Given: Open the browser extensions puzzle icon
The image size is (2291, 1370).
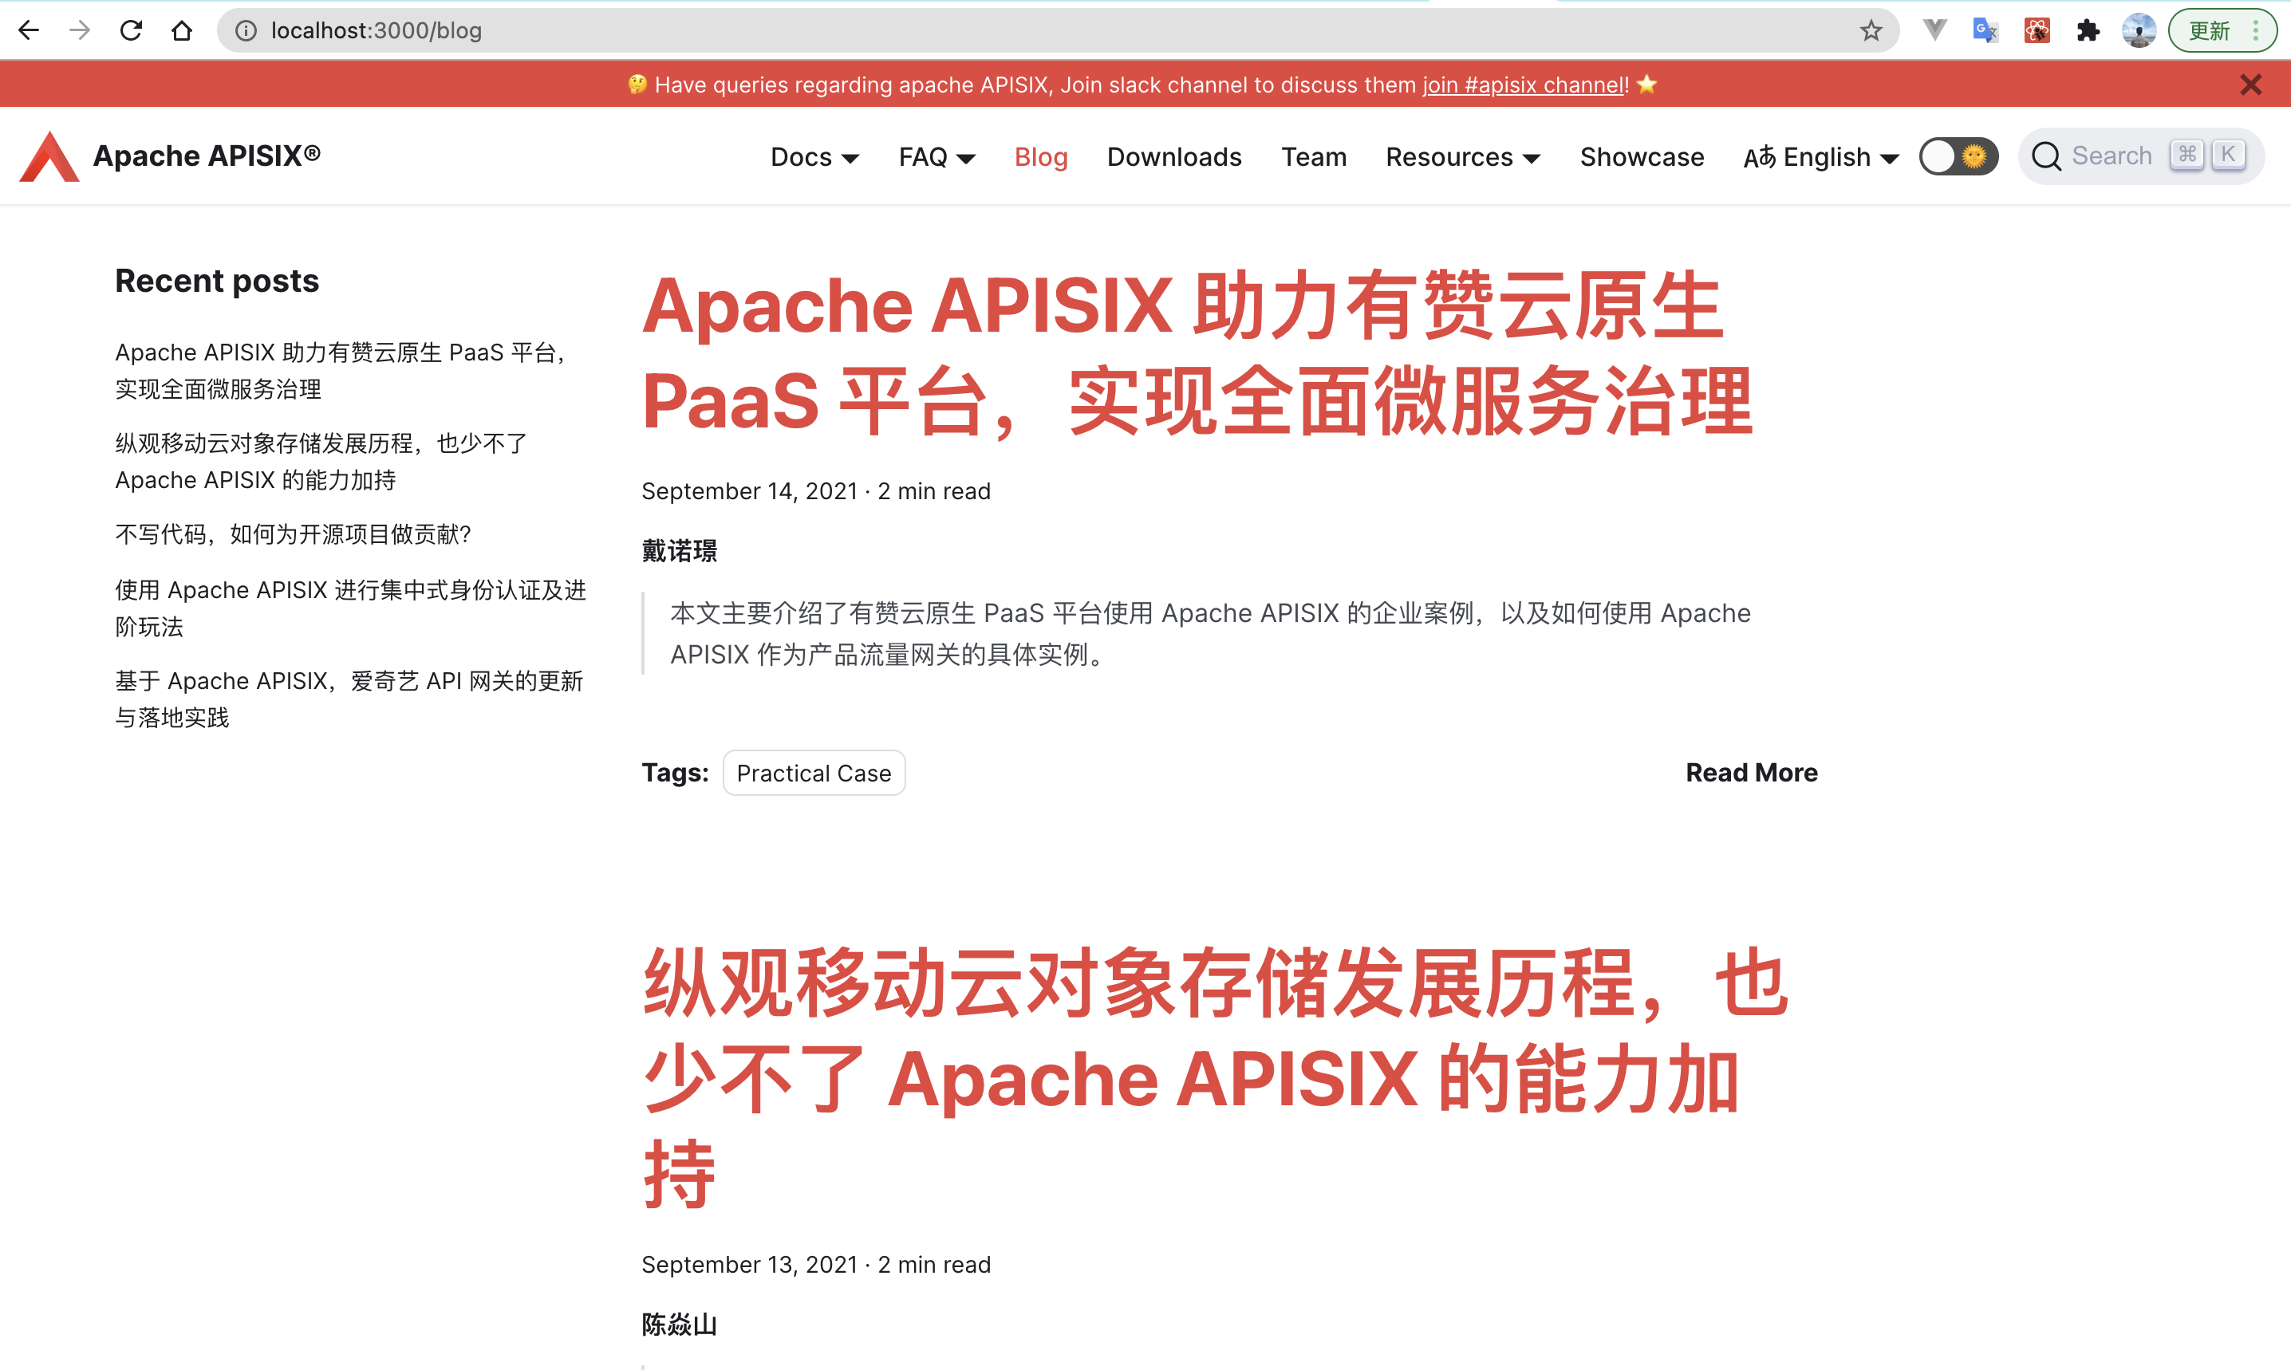Looking at the screenshot, I should tap(2088, 30).
